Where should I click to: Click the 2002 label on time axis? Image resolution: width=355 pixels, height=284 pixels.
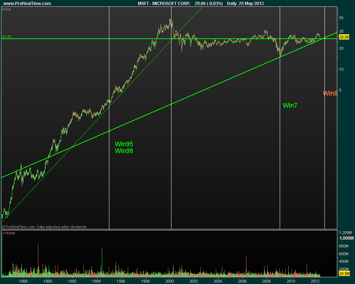tap(193, 281)
